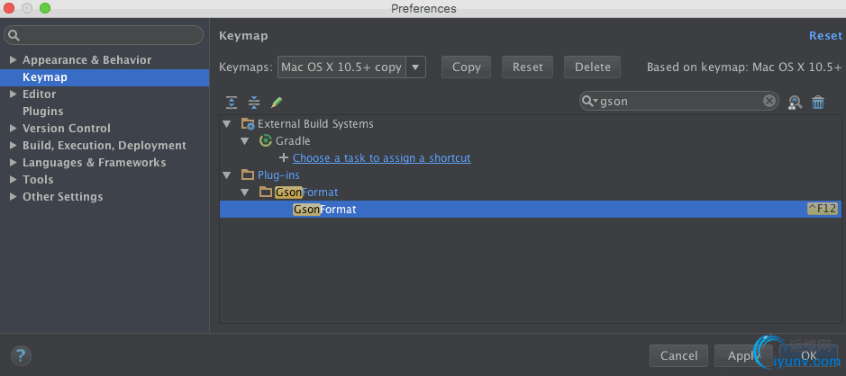This screenshot has width=846, height=376.
Task: Expand Appearance & Behavior settings section
Action: coord(13,60)
